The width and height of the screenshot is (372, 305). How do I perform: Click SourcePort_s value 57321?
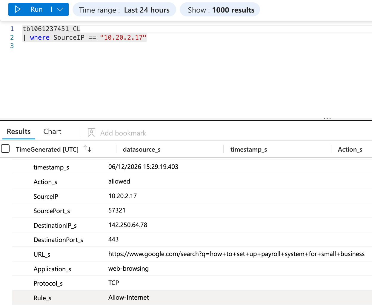[117, 210]
